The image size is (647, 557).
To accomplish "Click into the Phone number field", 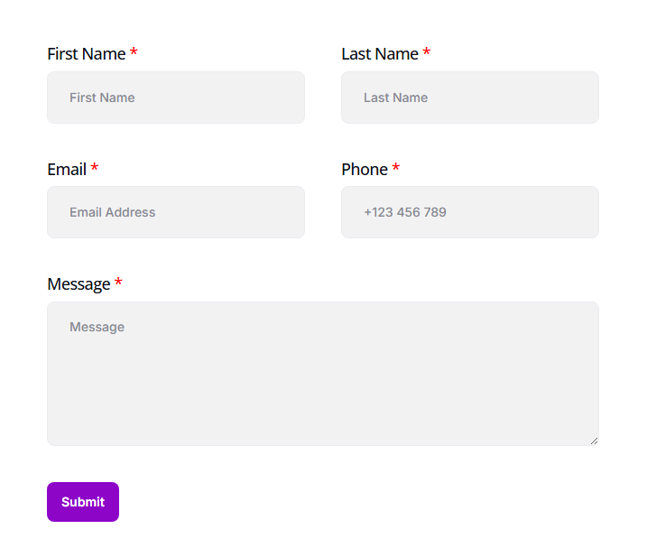I will point(469,212).
